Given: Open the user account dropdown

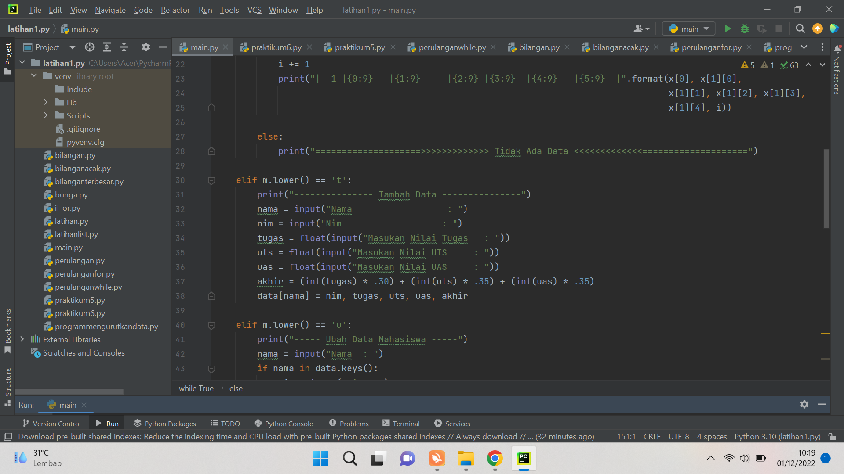Looking at the screenshot, I should click(x=642, y=29).
